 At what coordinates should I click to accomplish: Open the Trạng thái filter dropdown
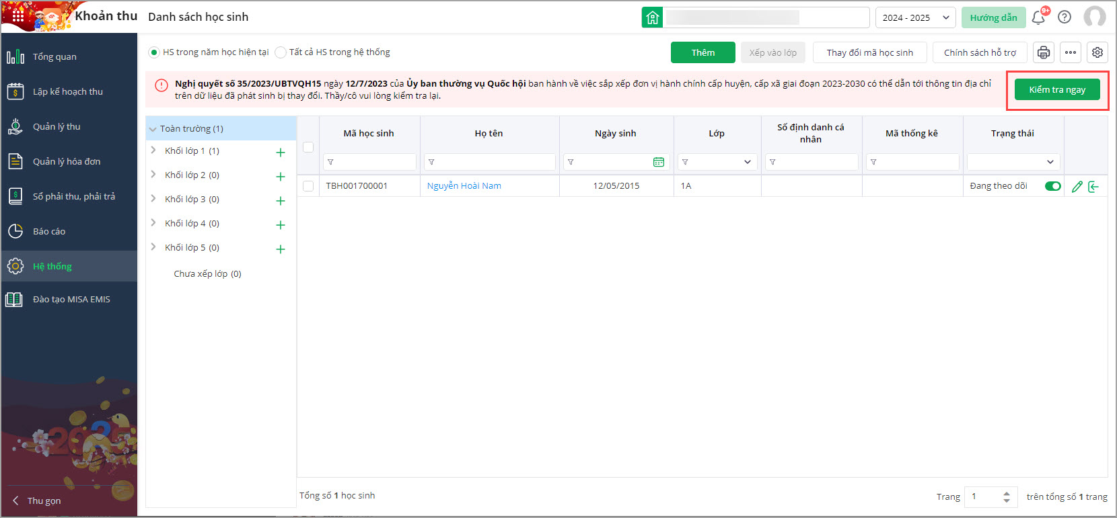[x=1013, y=162]
